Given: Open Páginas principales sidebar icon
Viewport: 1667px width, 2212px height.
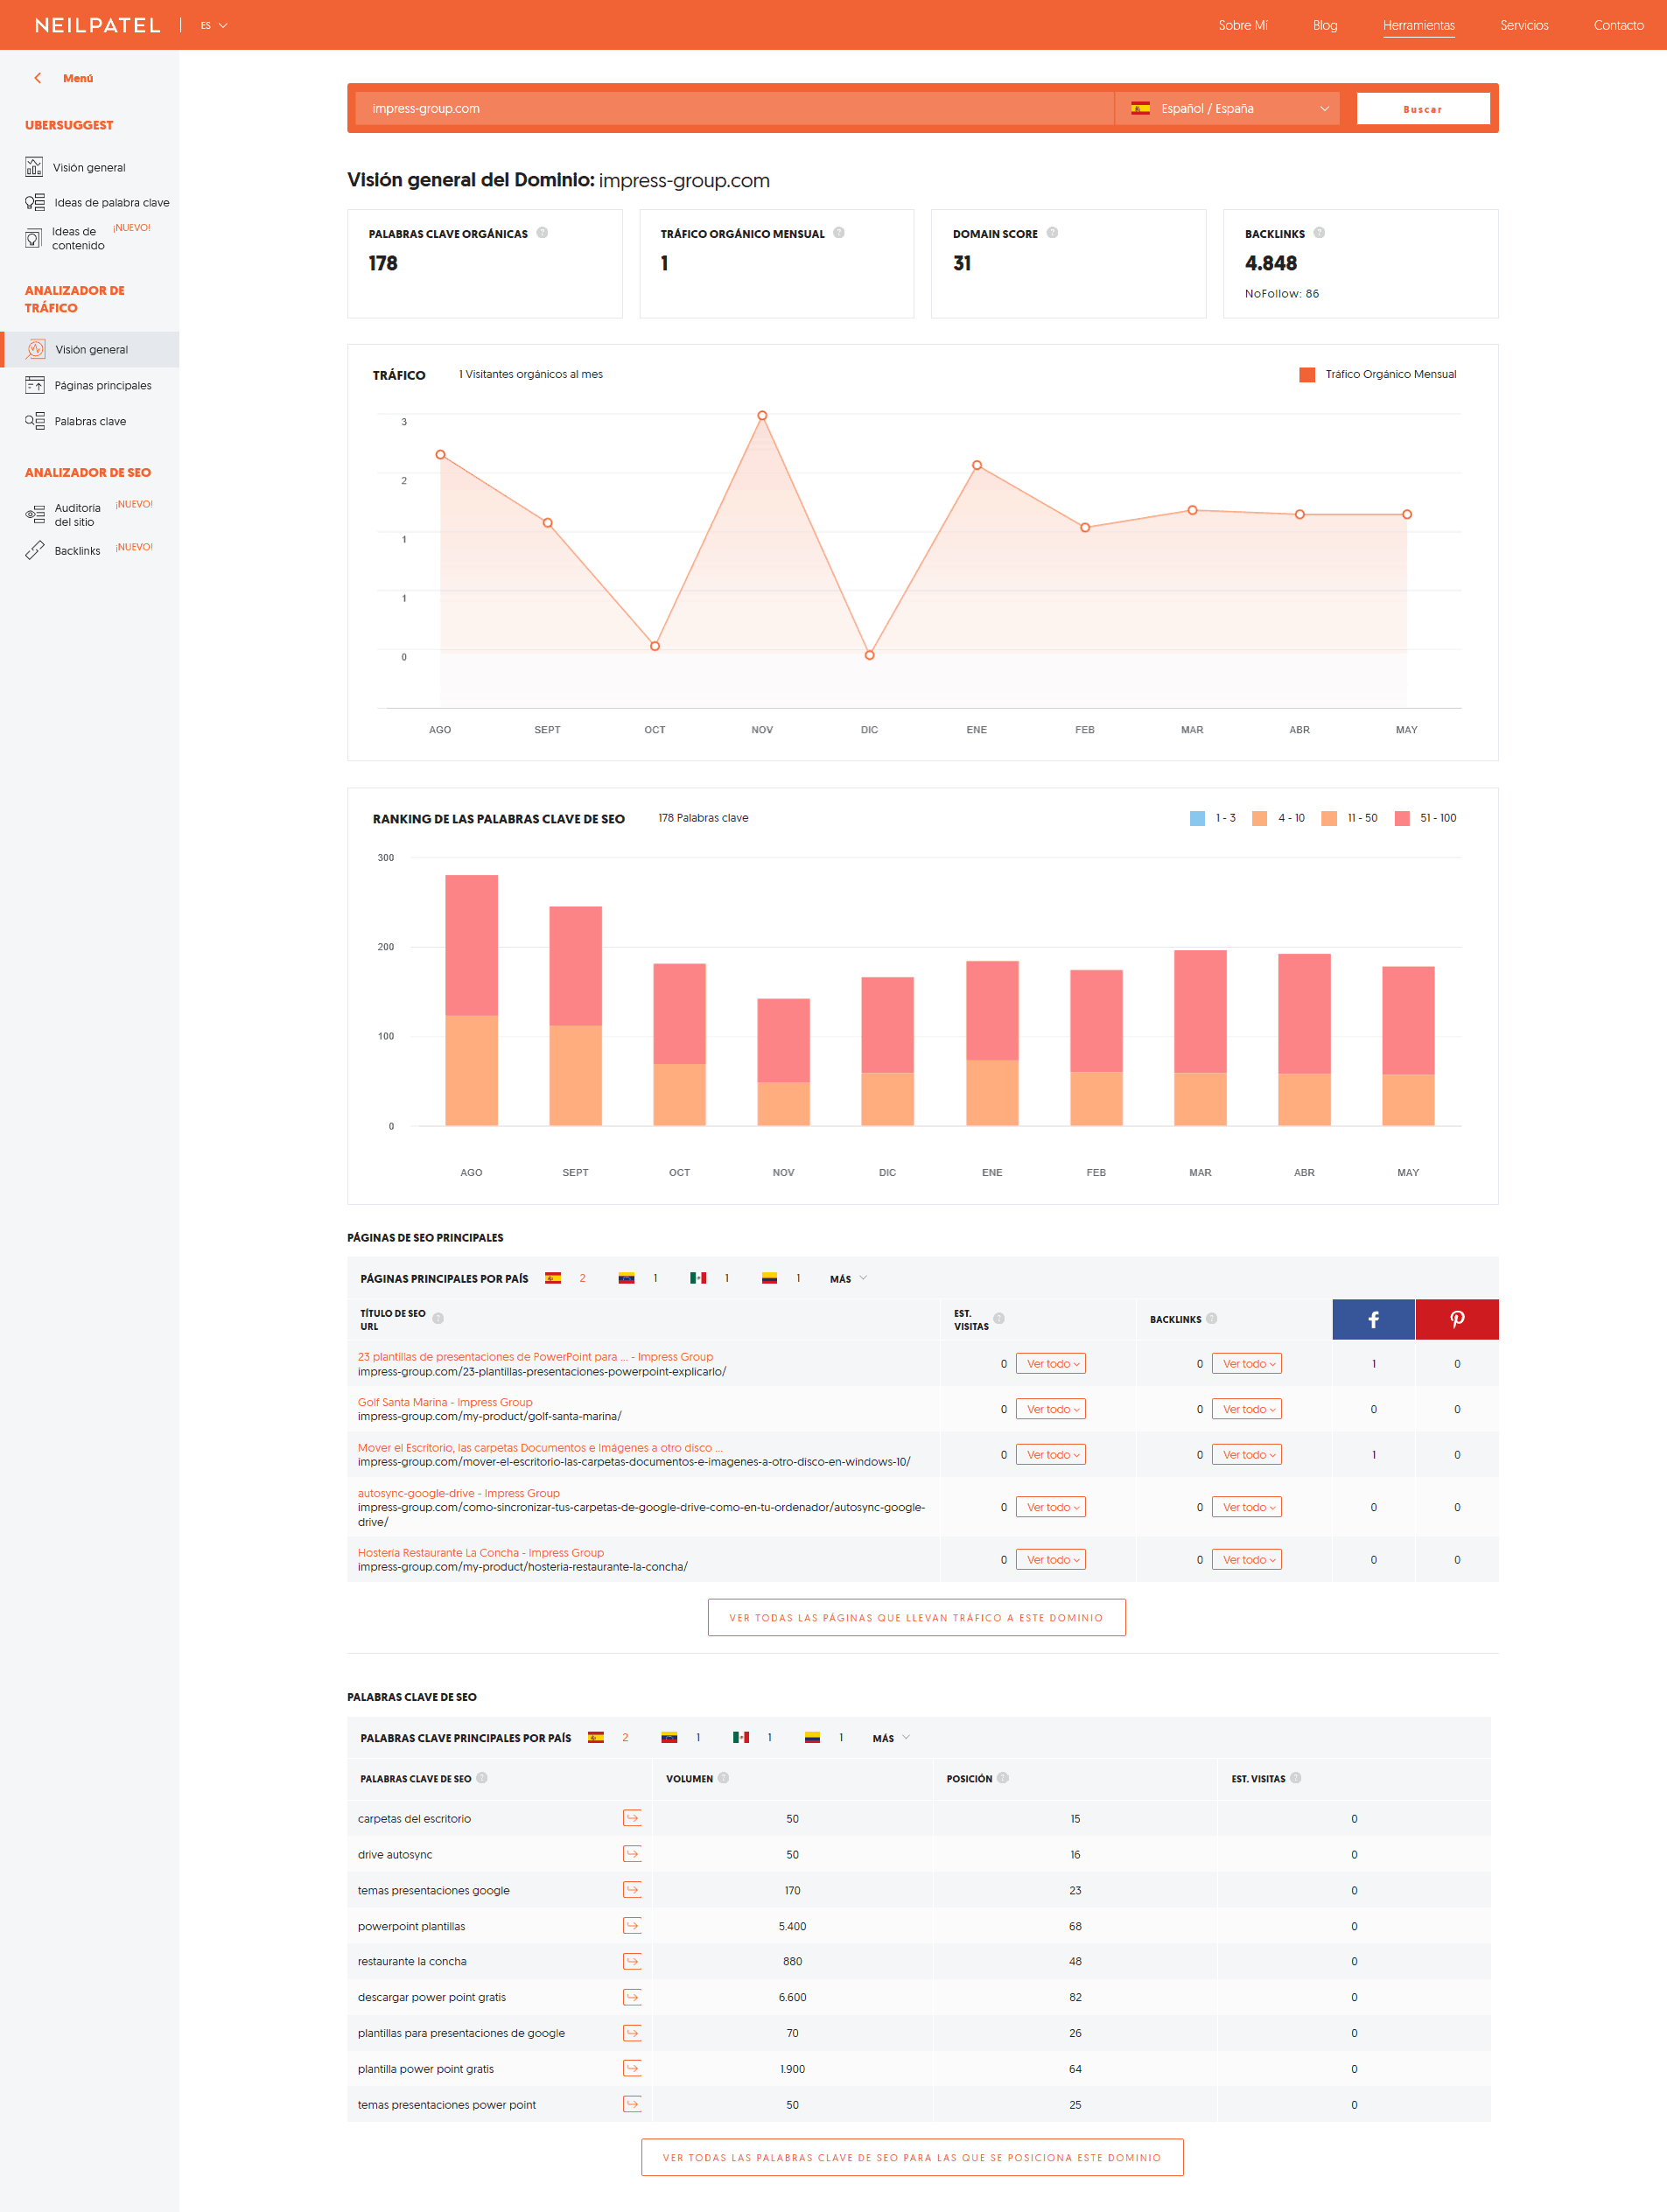Looking at the screenshot, I should pos(35,385).
